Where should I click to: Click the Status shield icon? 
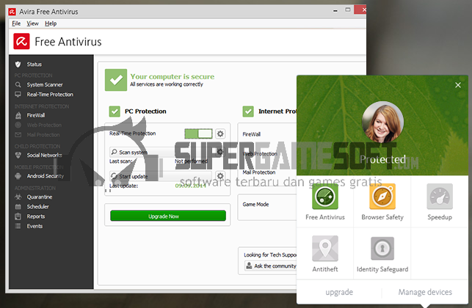[x=18, y=64]
